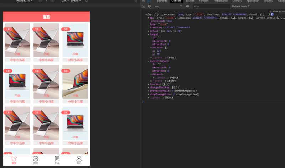Open the first-row comic thumbnail labeled 1.0
The height and width of the screenshot is (168, 285).
coord(17,40)
